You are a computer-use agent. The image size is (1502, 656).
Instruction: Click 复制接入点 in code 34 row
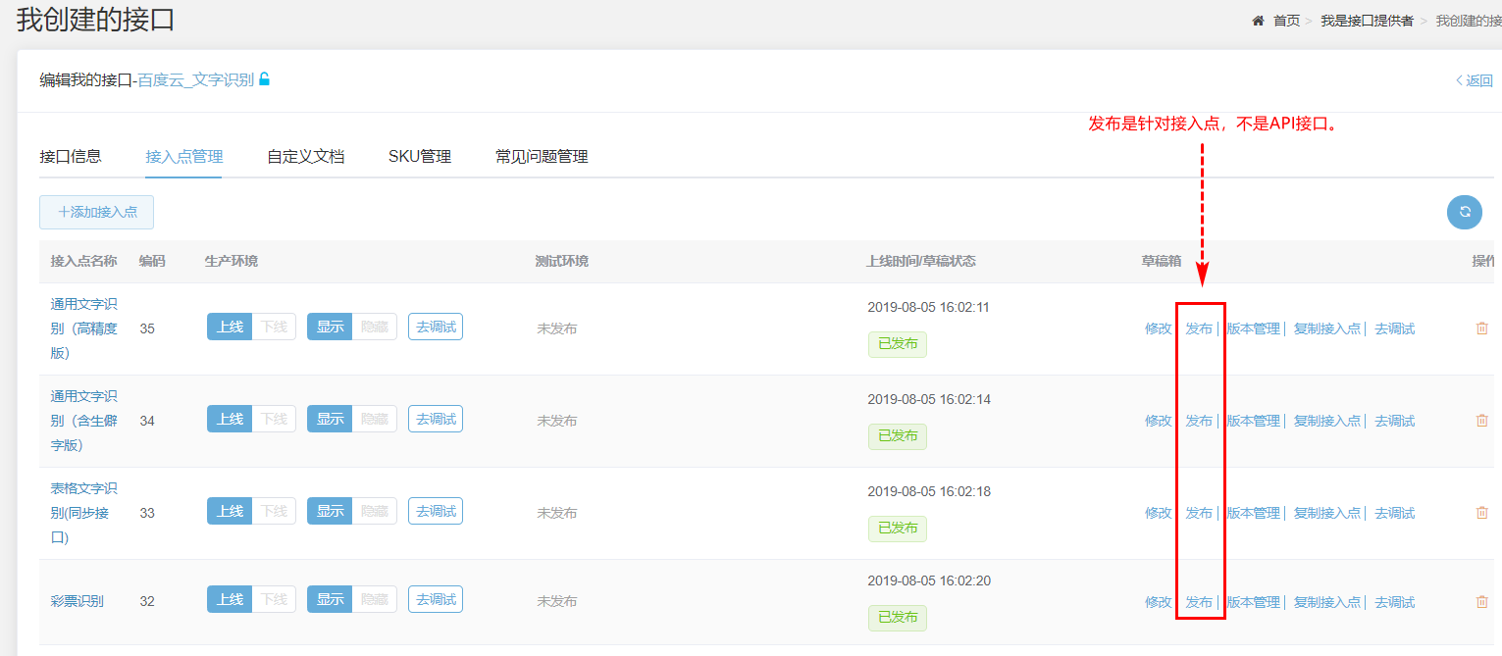click(x=1326, y=421)
